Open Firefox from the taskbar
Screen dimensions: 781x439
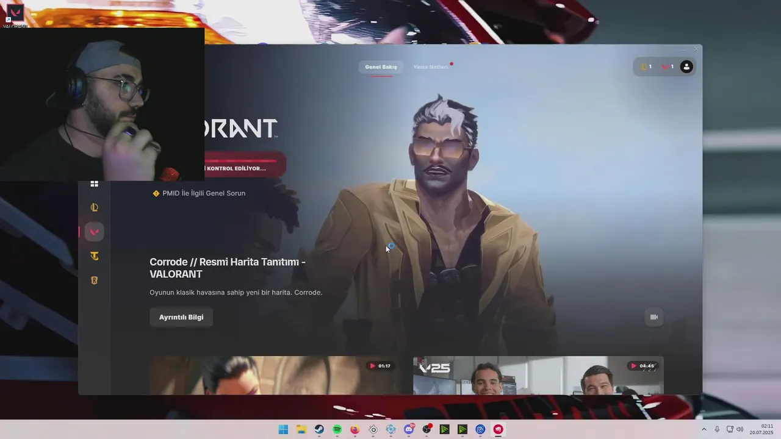pos(355,429)
